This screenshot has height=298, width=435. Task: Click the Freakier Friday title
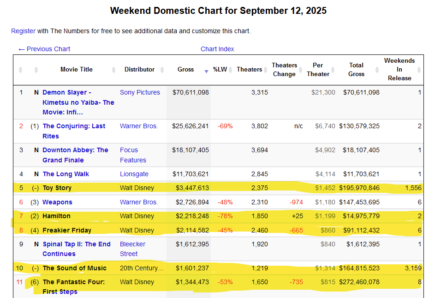point(67,230)
